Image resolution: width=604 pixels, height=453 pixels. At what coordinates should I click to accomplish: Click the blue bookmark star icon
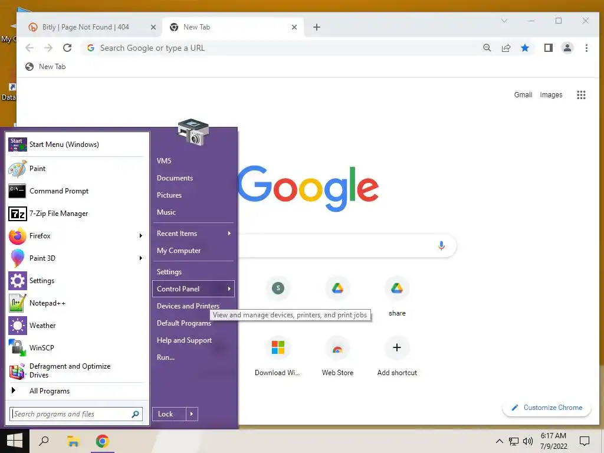524,48
